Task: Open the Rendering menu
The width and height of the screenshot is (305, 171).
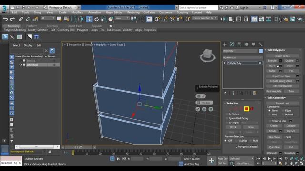Action: (x=133, y=12)
